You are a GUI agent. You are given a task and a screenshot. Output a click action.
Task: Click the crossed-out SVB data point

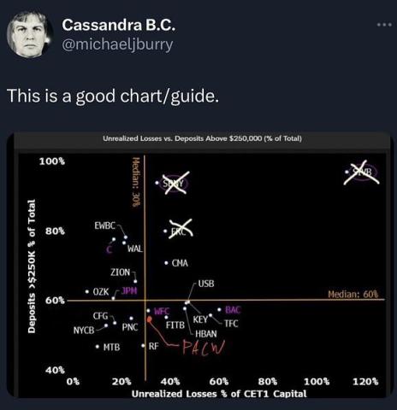[x=362, y=173]
